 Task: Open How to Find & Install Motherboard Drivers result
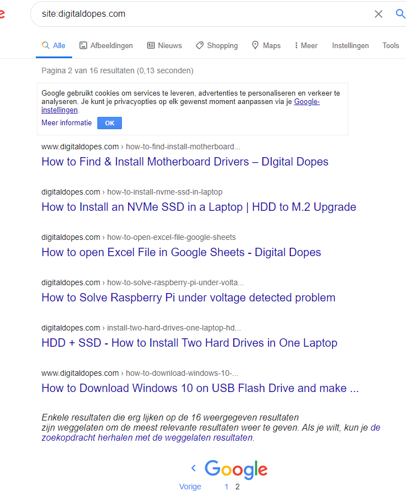click(x=185, y=162)
